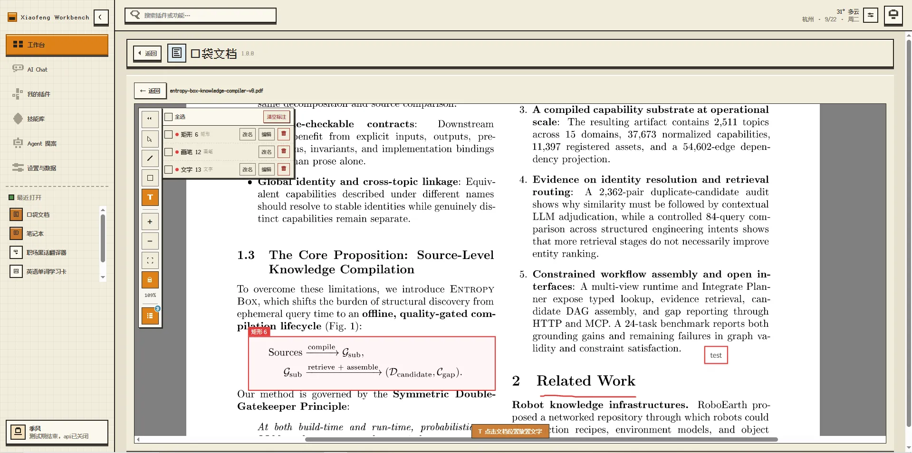Click the '2 Related Work' heading in the PDF
This screenshot has height=453, width=912.
[x=574, y=380]
